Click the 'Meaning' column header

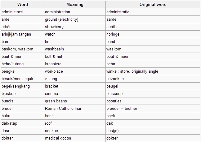[x=75, y=4]
